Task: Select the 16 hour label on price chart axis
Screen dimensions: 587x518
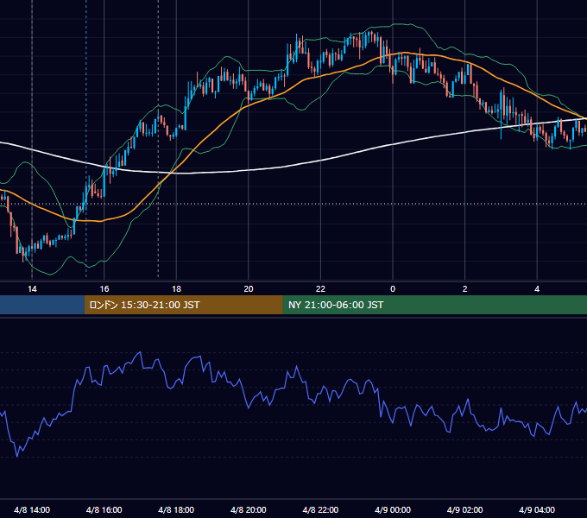Action: point(104,289)
